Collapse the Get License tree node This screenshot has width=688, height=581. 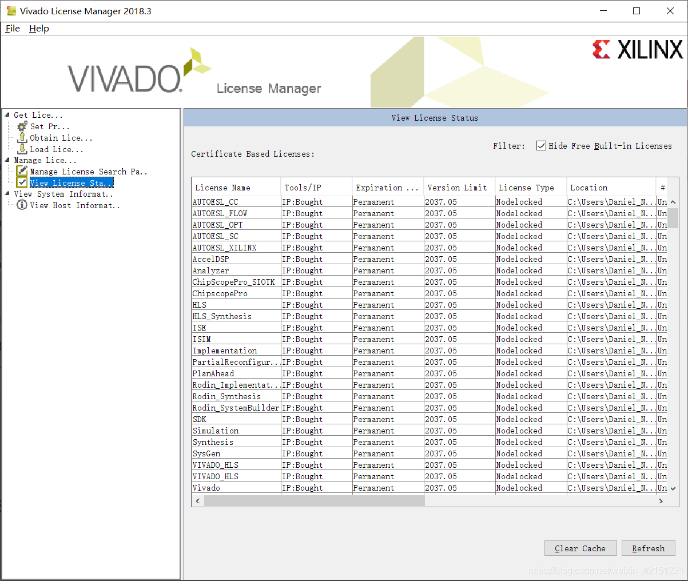click(7, 115)
